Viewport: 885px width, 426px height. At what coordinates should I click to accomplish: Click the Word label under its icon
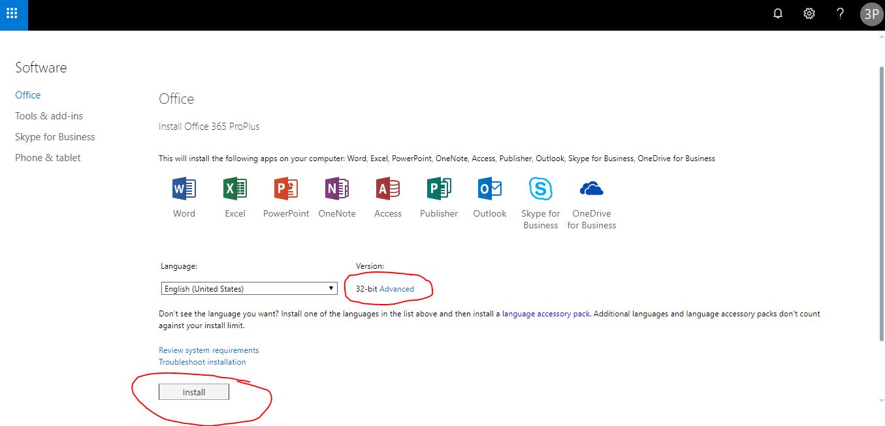pos(184,213)
